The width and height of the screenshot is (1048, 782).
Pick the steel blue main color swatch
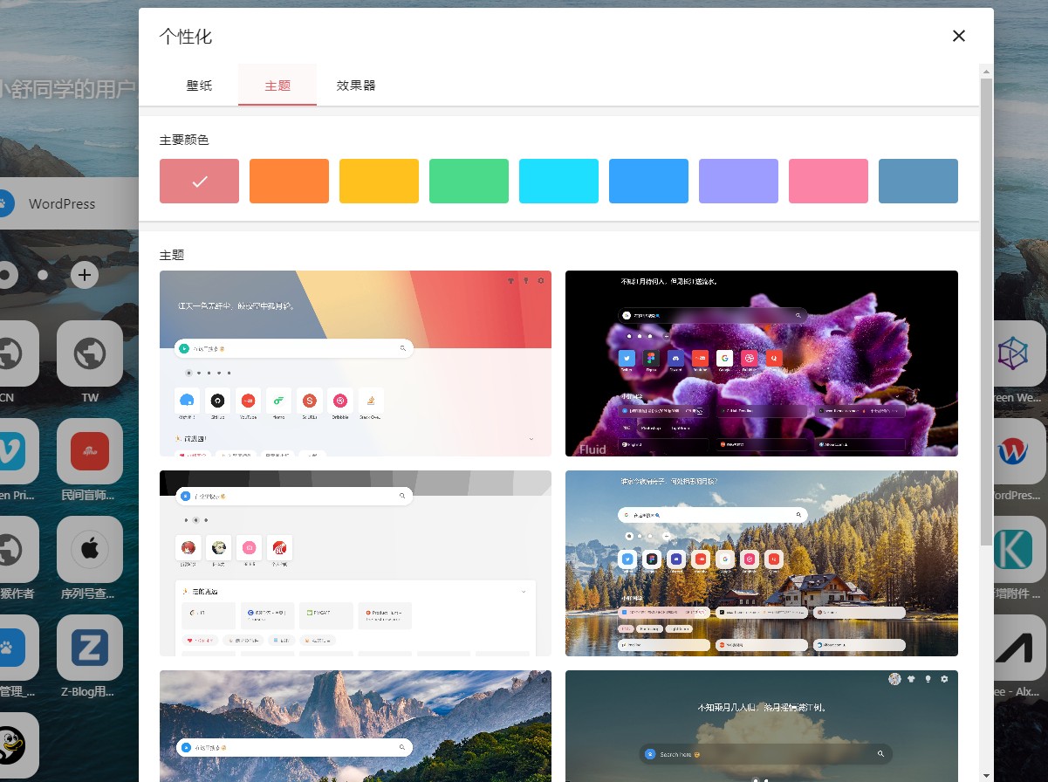coord(918,181)
